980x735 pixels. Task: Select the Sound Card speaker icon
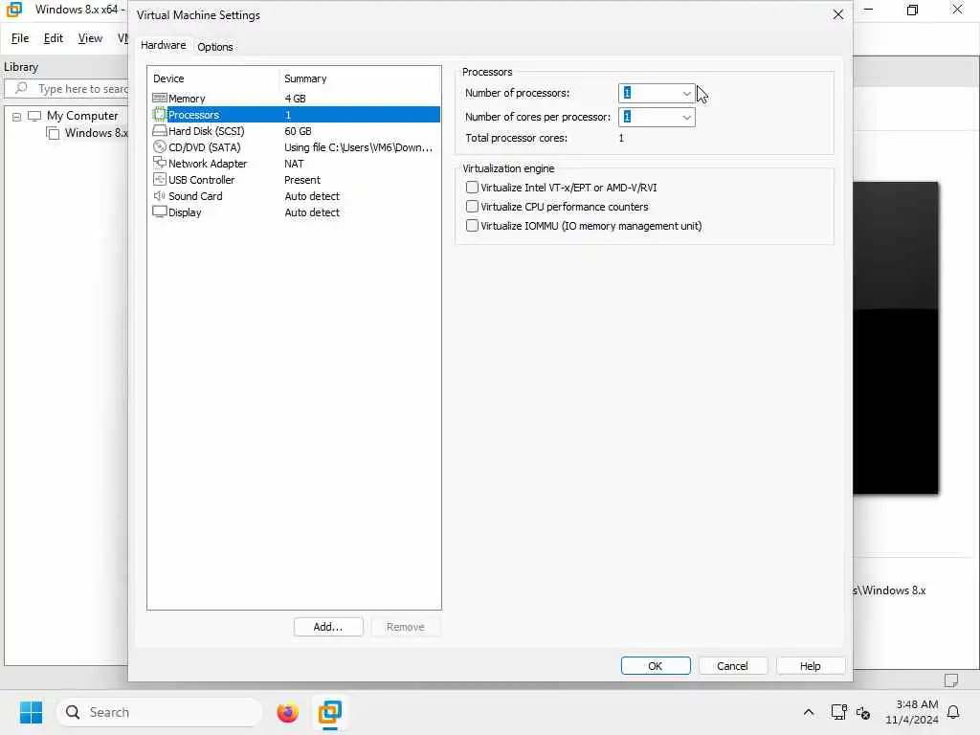point(160,195)
